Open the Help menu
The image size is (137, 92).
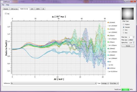click(8, 5)
